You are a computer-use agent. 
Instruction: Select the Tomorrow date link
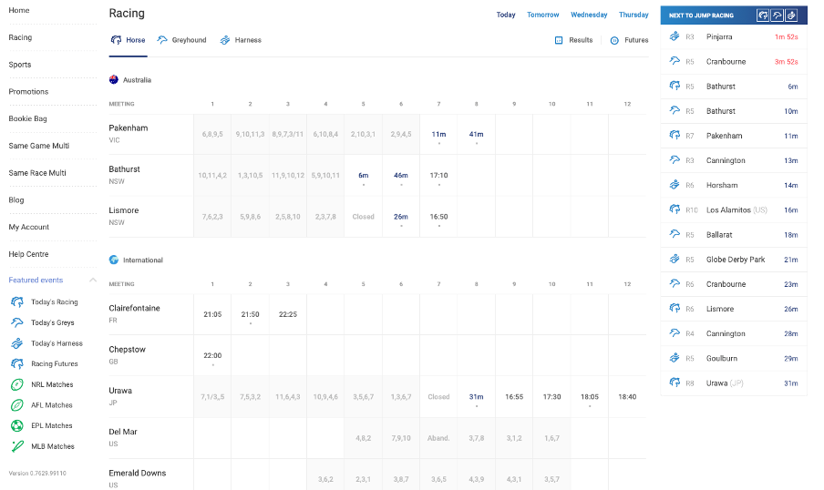(543, 15)
